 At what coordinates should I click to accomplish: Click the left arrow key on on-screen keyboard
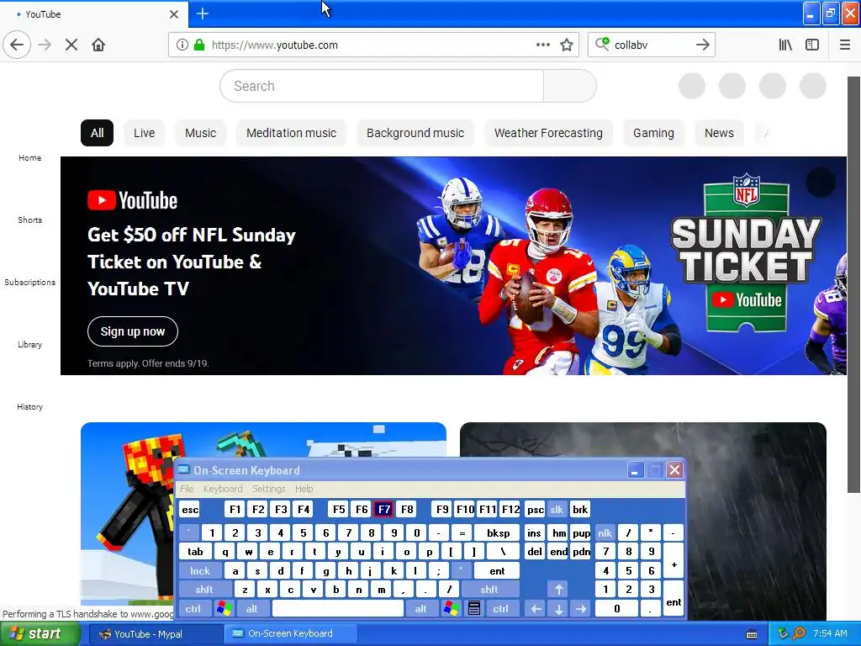(536, 609)
